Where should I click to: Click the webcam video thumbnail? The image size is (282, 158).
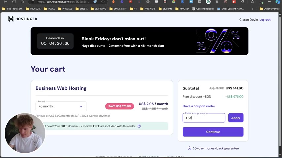tap(25, 133)
